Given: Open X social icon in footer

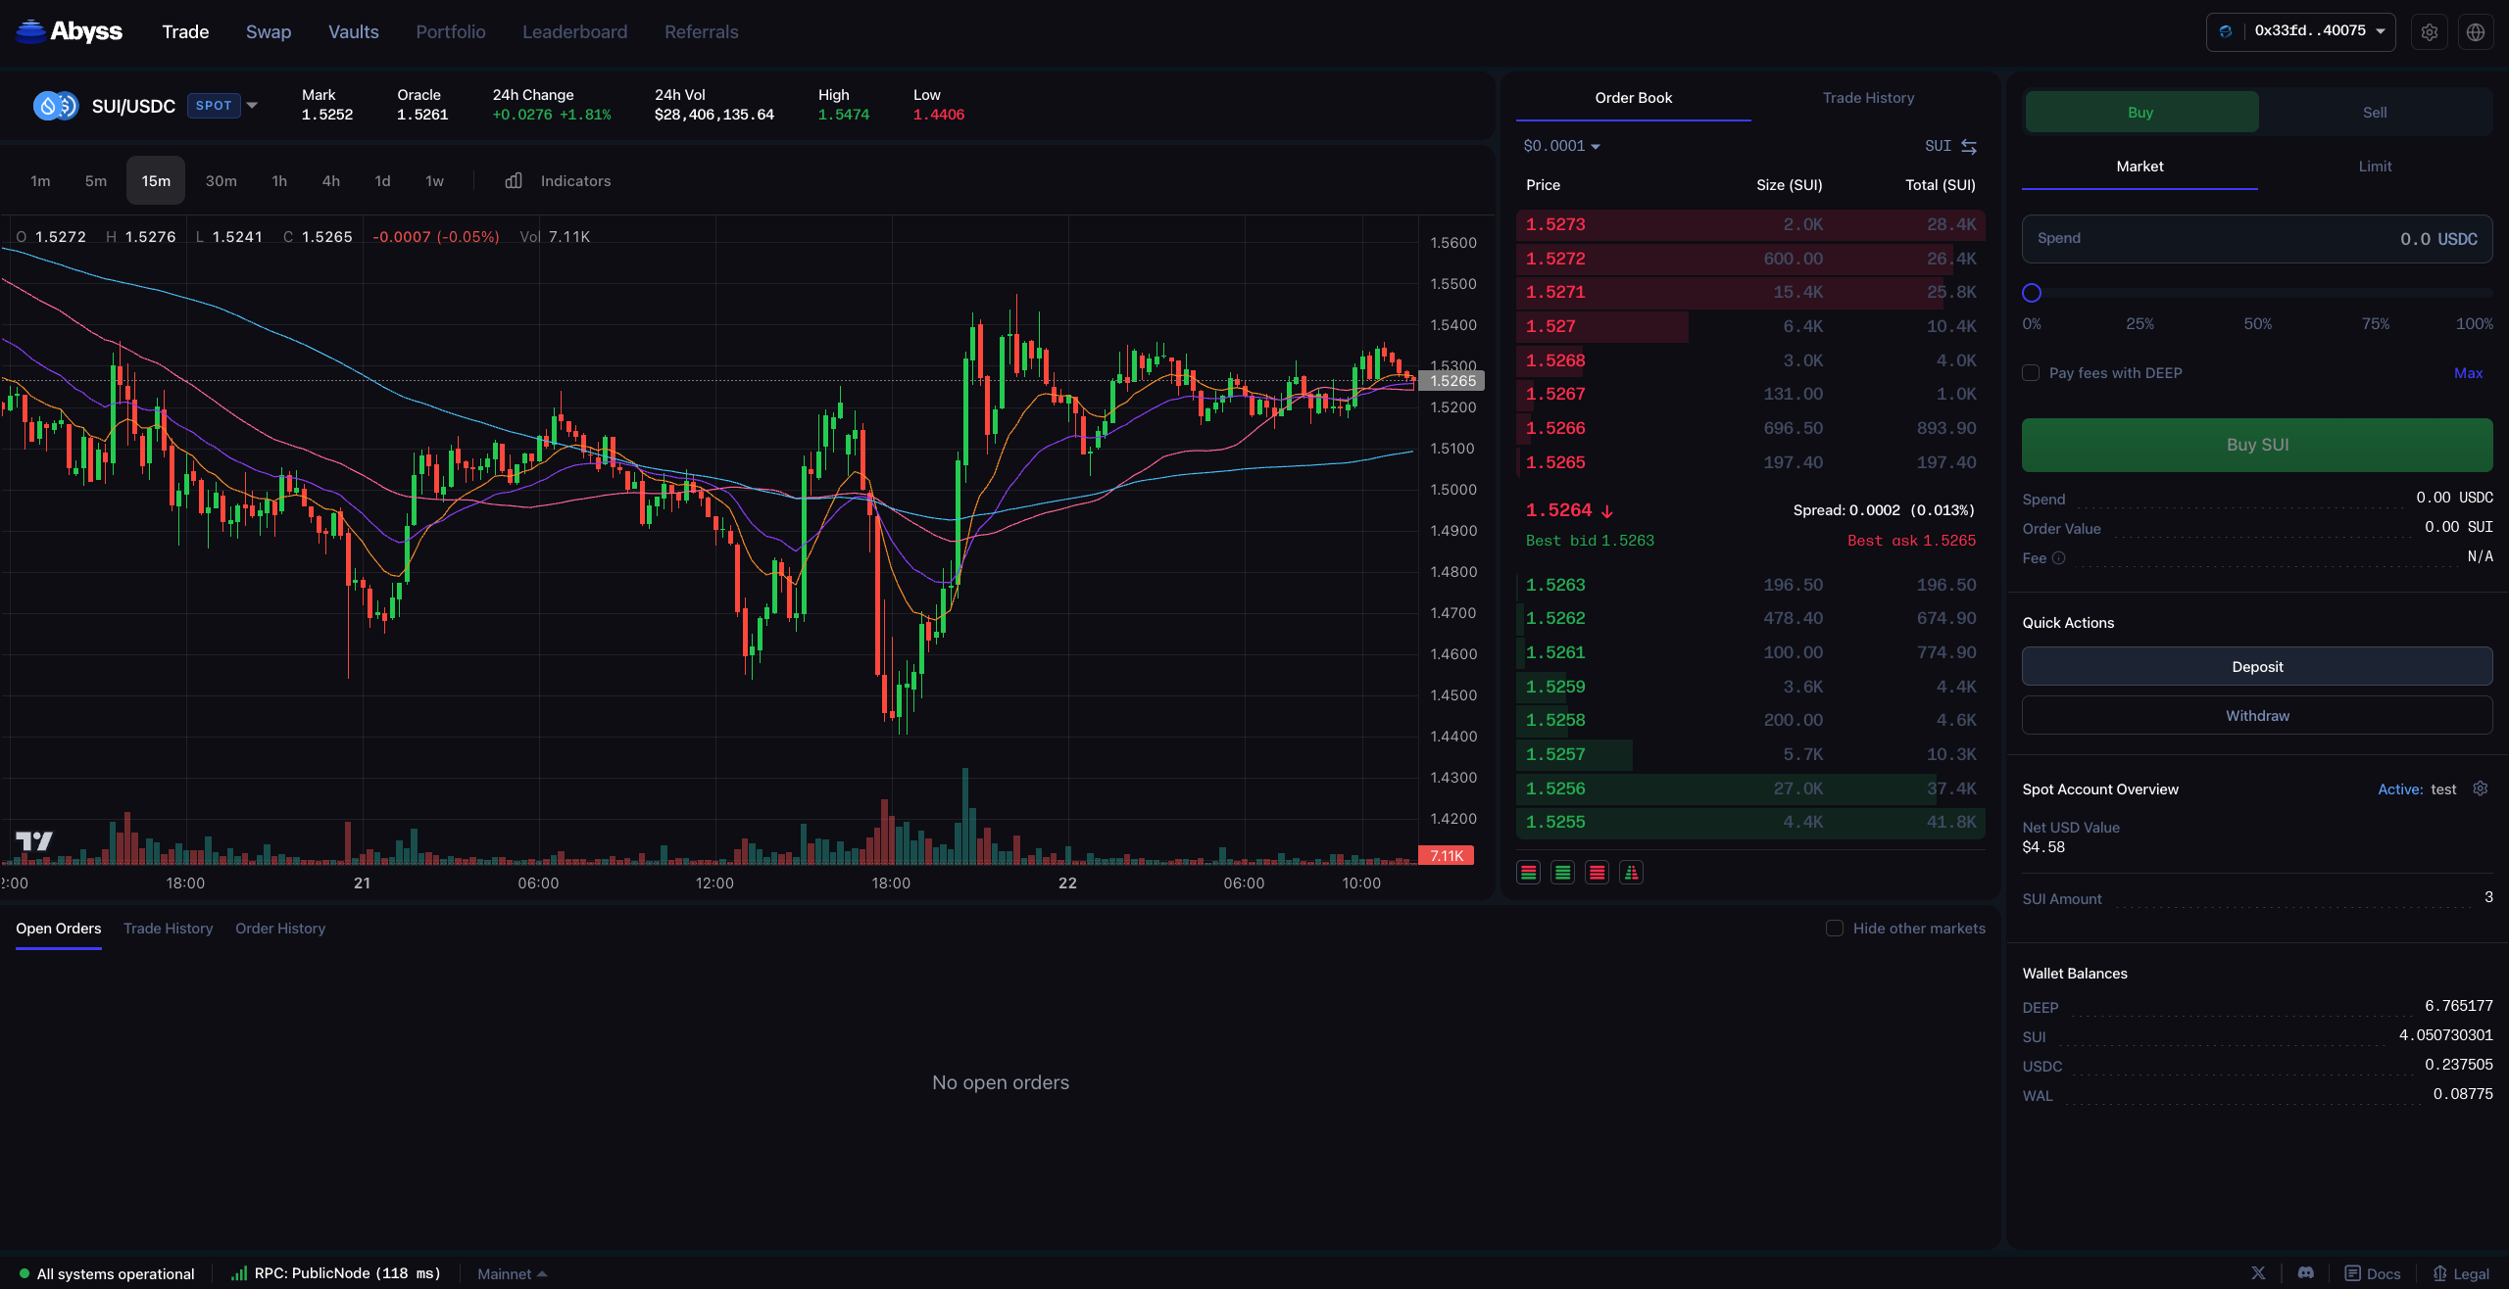Looking at the screenshot, I should click(2258, 1272).
